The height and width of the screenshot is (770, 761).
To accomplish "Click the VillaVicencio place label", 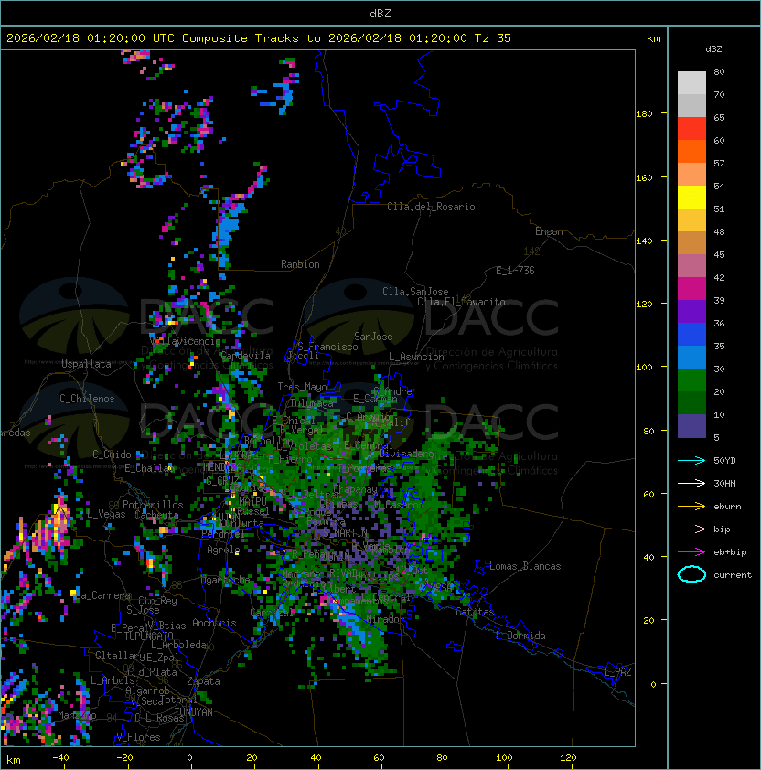I will [x=186, y=341].
